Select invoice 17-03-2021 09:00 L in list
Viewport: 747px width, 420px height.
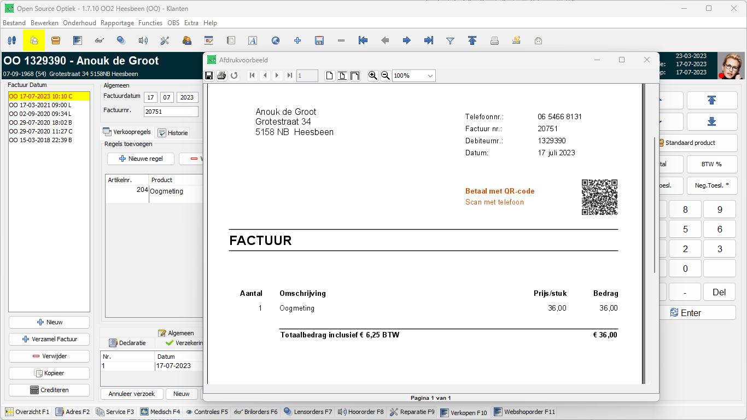[x=40, y=105]
